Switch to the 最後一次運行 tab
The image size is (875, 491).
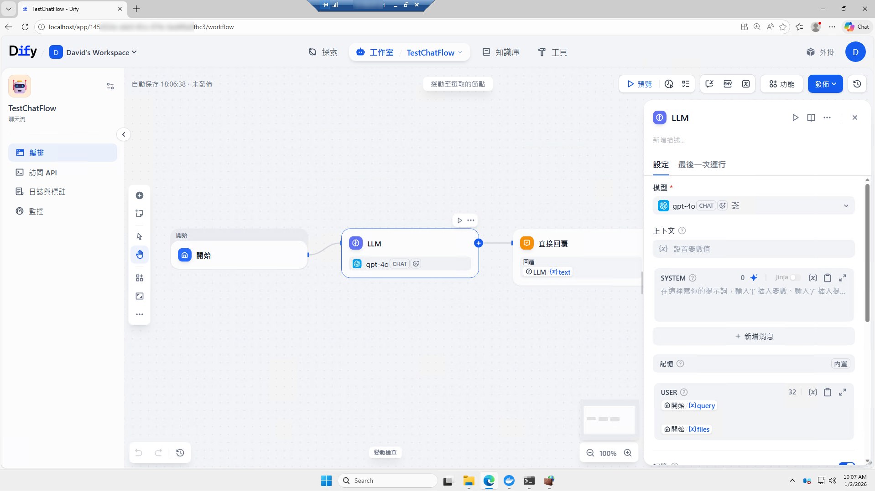pyautogui.click(x=702, y=164)
